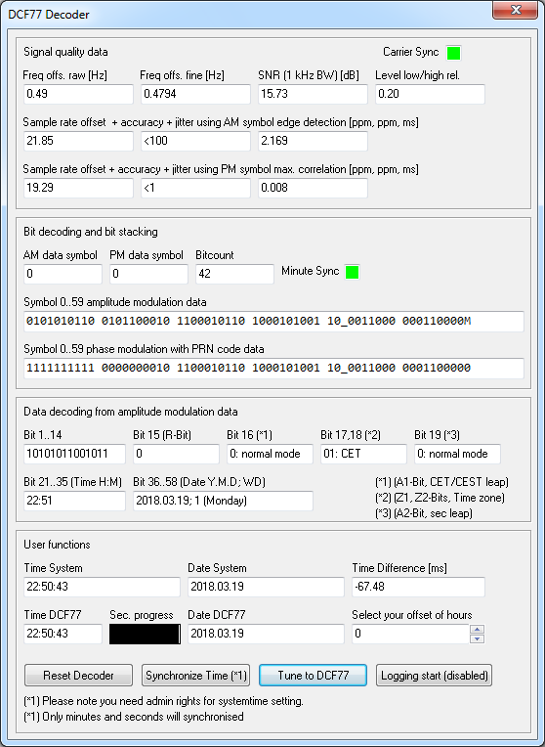Click the Bitcount field

pyautogui.click(x=234, y=274)
